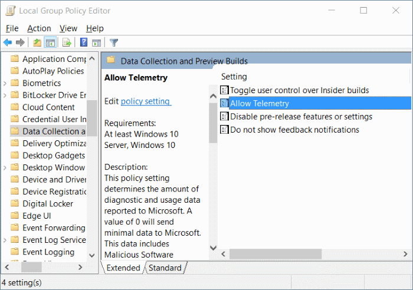The width and height of the screenshot is (413, 290).
Task: Go back with the blue Back arrow
Action: click(8, 42)
